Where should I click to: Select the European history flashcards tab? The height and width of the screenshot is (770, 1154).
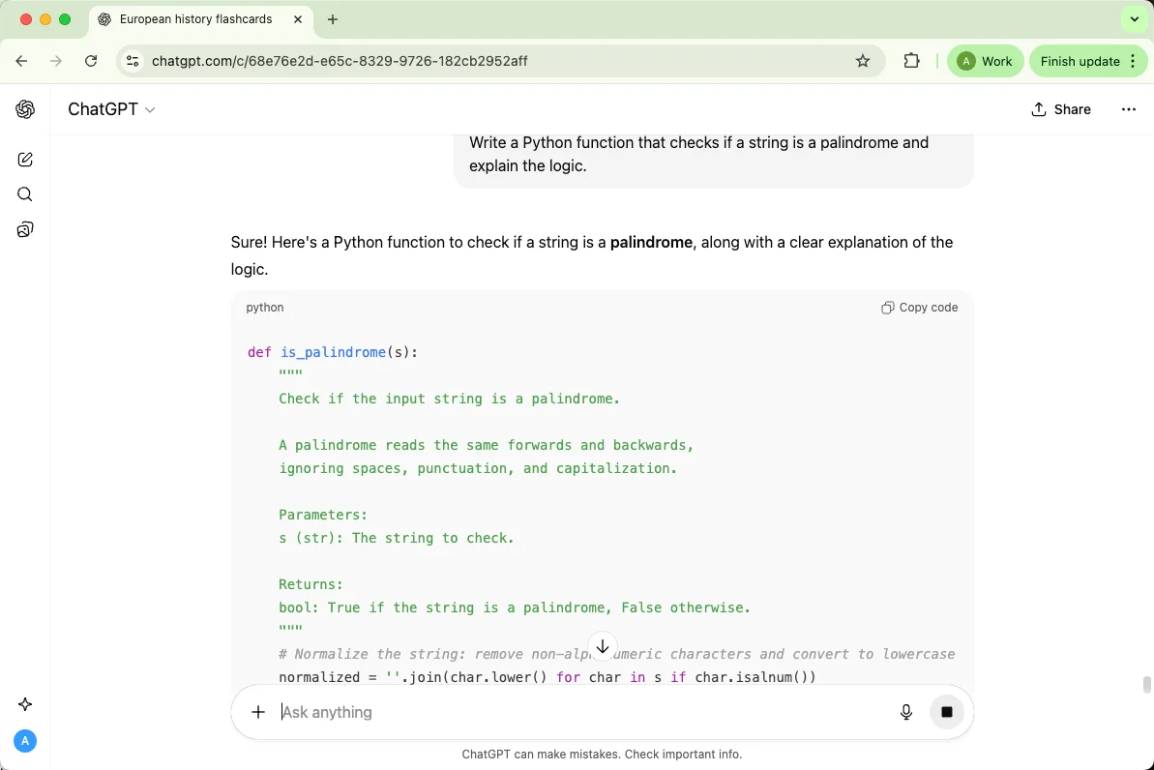click(x=193, y=19)
